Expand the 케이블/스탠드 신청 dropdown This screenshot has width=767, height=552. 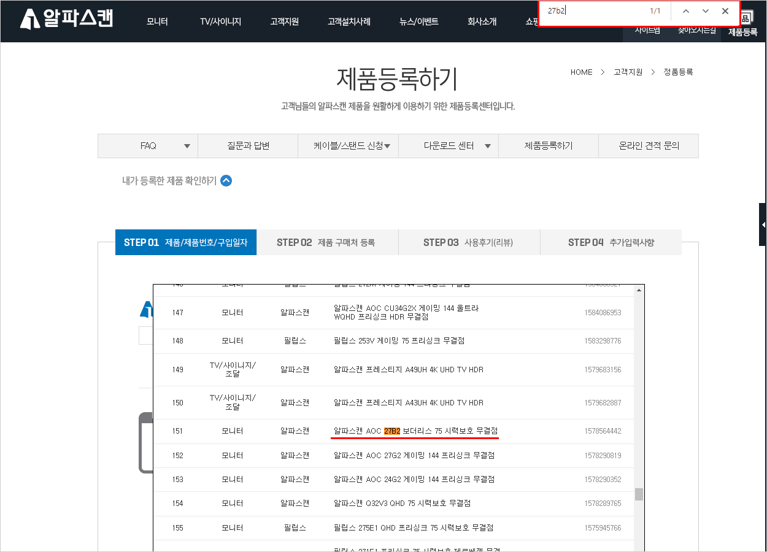(x=348, y=146)
